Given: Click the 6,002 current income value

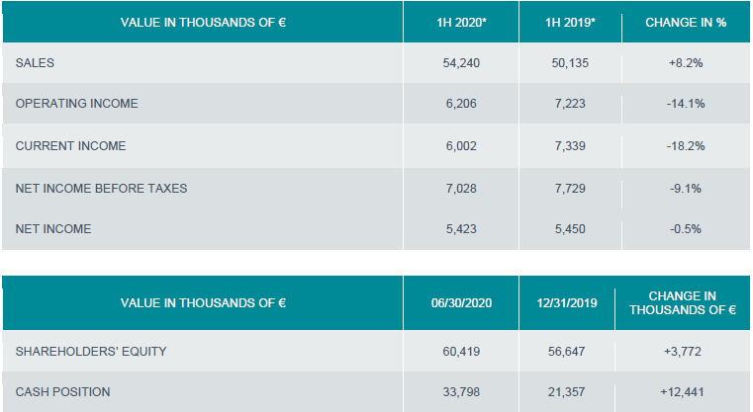Looking at the screenshot, I should tap(460, 146).
